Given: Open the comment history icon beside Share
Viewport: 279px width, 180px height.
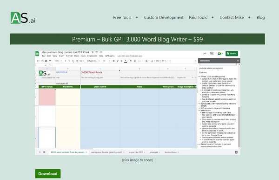Looking at the screenshot, I should tap(212, 53).
